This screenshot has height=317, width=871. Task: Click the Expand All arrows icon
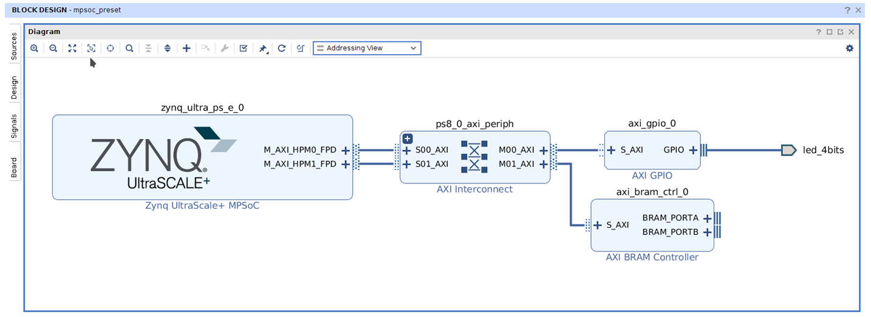click(168, 48)
